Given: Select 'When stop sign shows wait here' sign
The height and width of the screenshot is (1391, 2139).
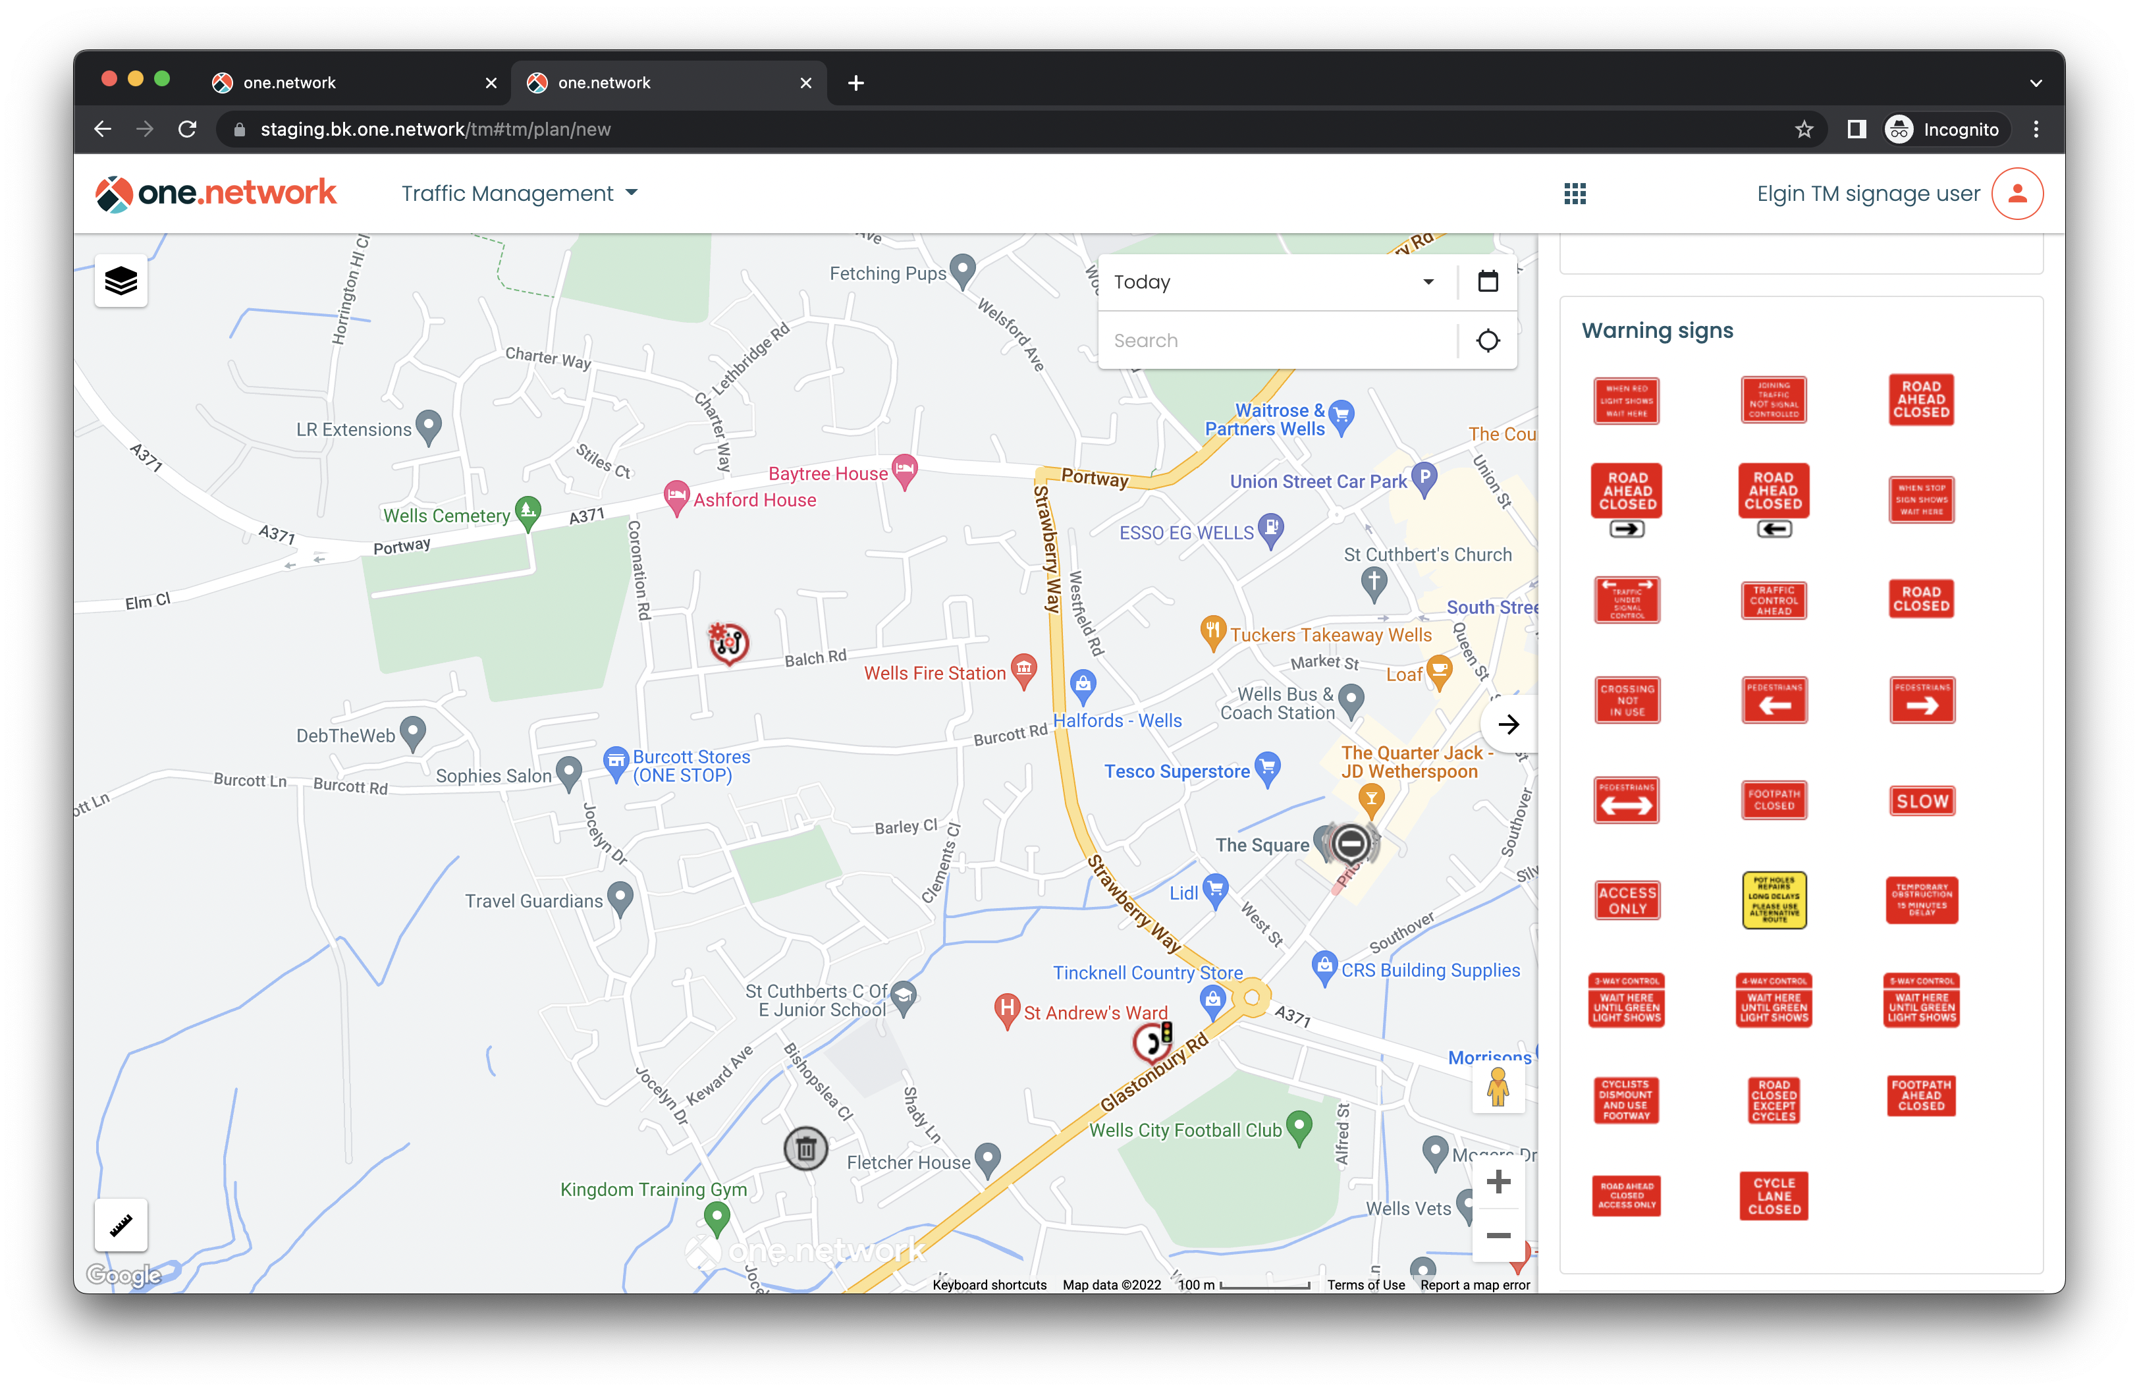Looking at the screenshot, I should tap(1922, 500).
